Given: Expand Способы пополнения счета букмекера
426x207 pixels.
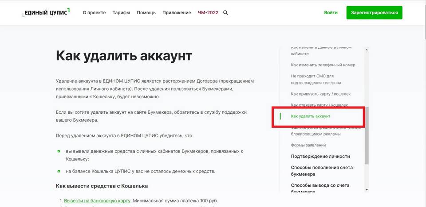Looking at the screenshot, I should [322, 171].
